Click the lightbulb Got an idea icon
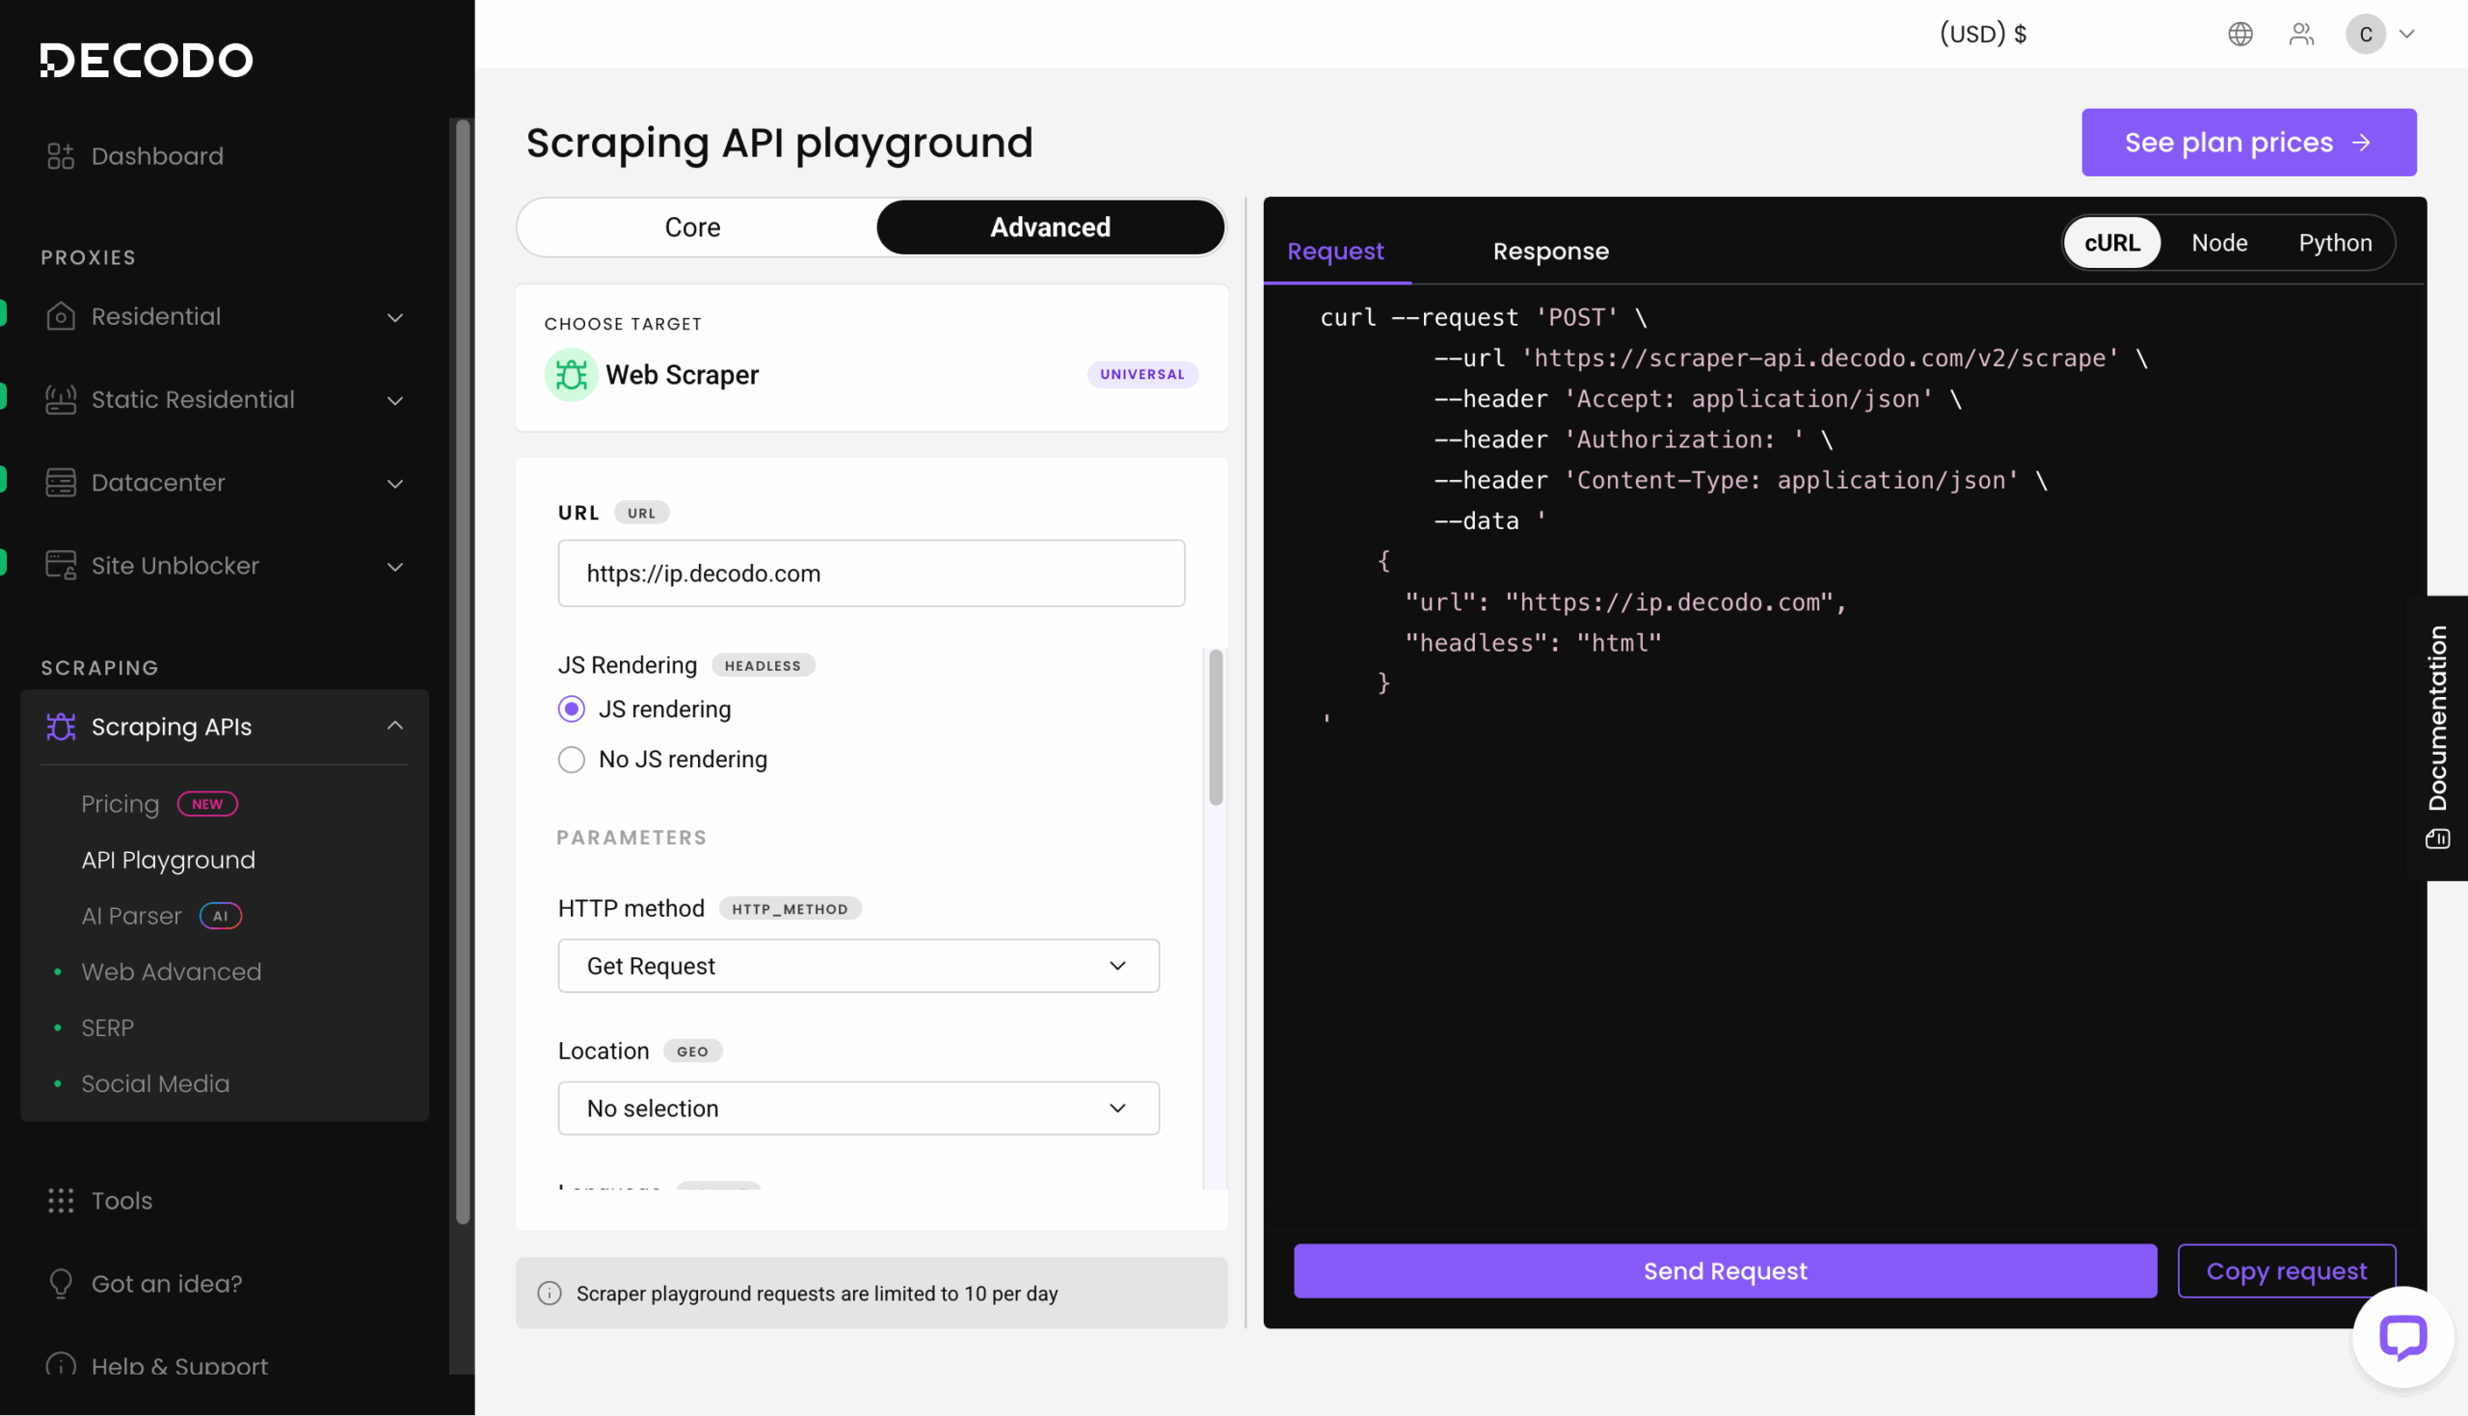 tap(61, 1284)
